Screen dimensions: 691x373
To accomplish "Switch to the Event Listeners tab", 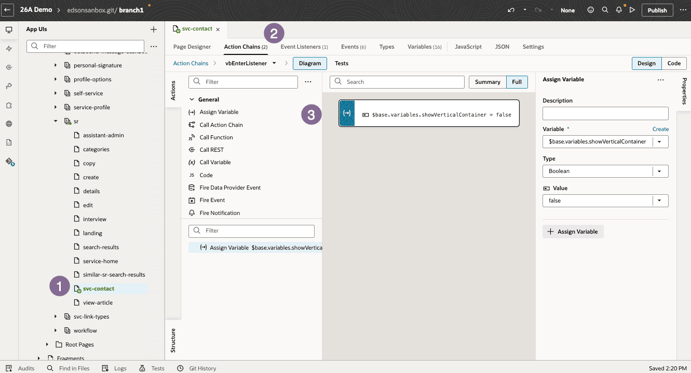I will coord(304,46).
